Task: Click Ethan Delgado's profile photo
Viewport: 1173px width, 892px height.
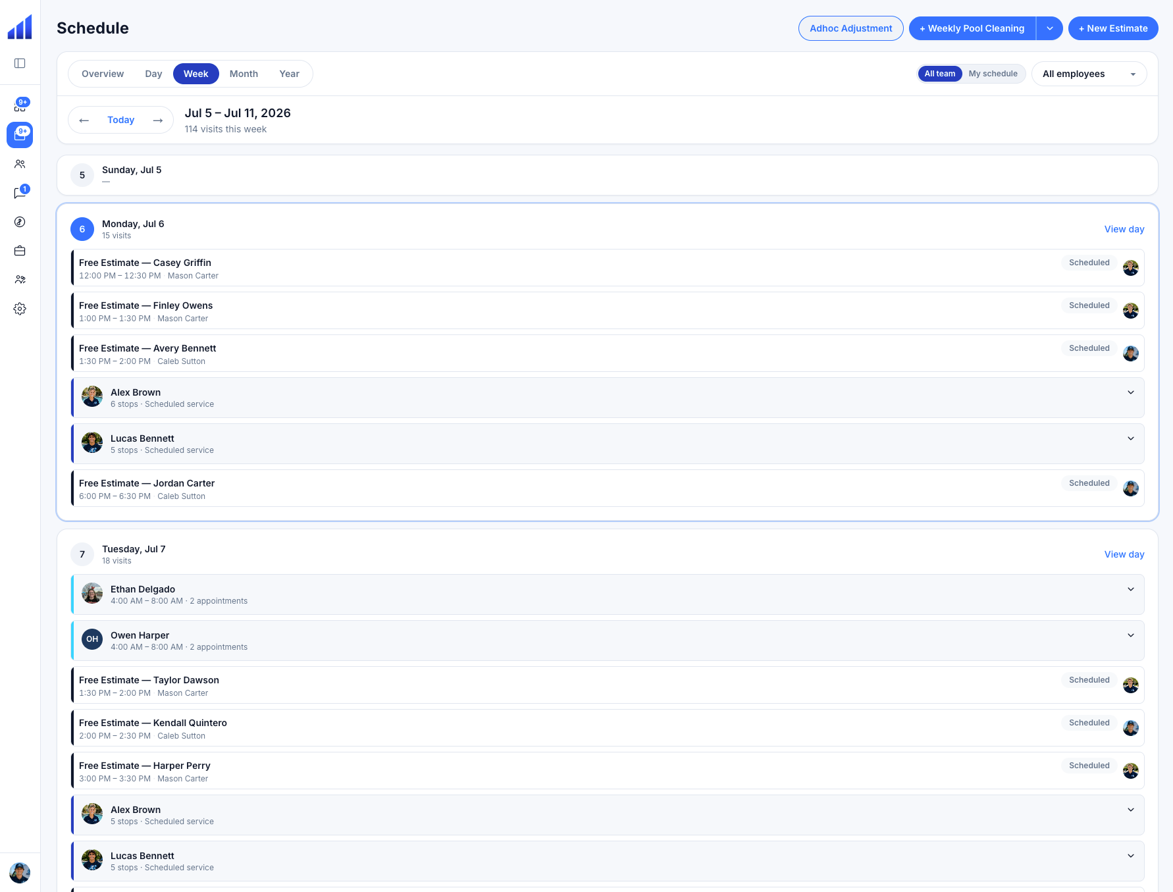Action: pos(92,594)
